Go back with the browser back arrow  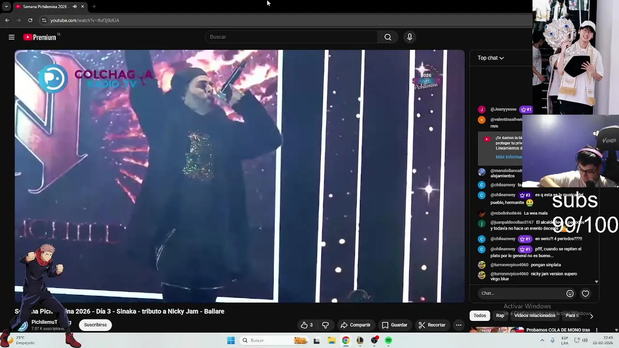[x=7, y=20]
